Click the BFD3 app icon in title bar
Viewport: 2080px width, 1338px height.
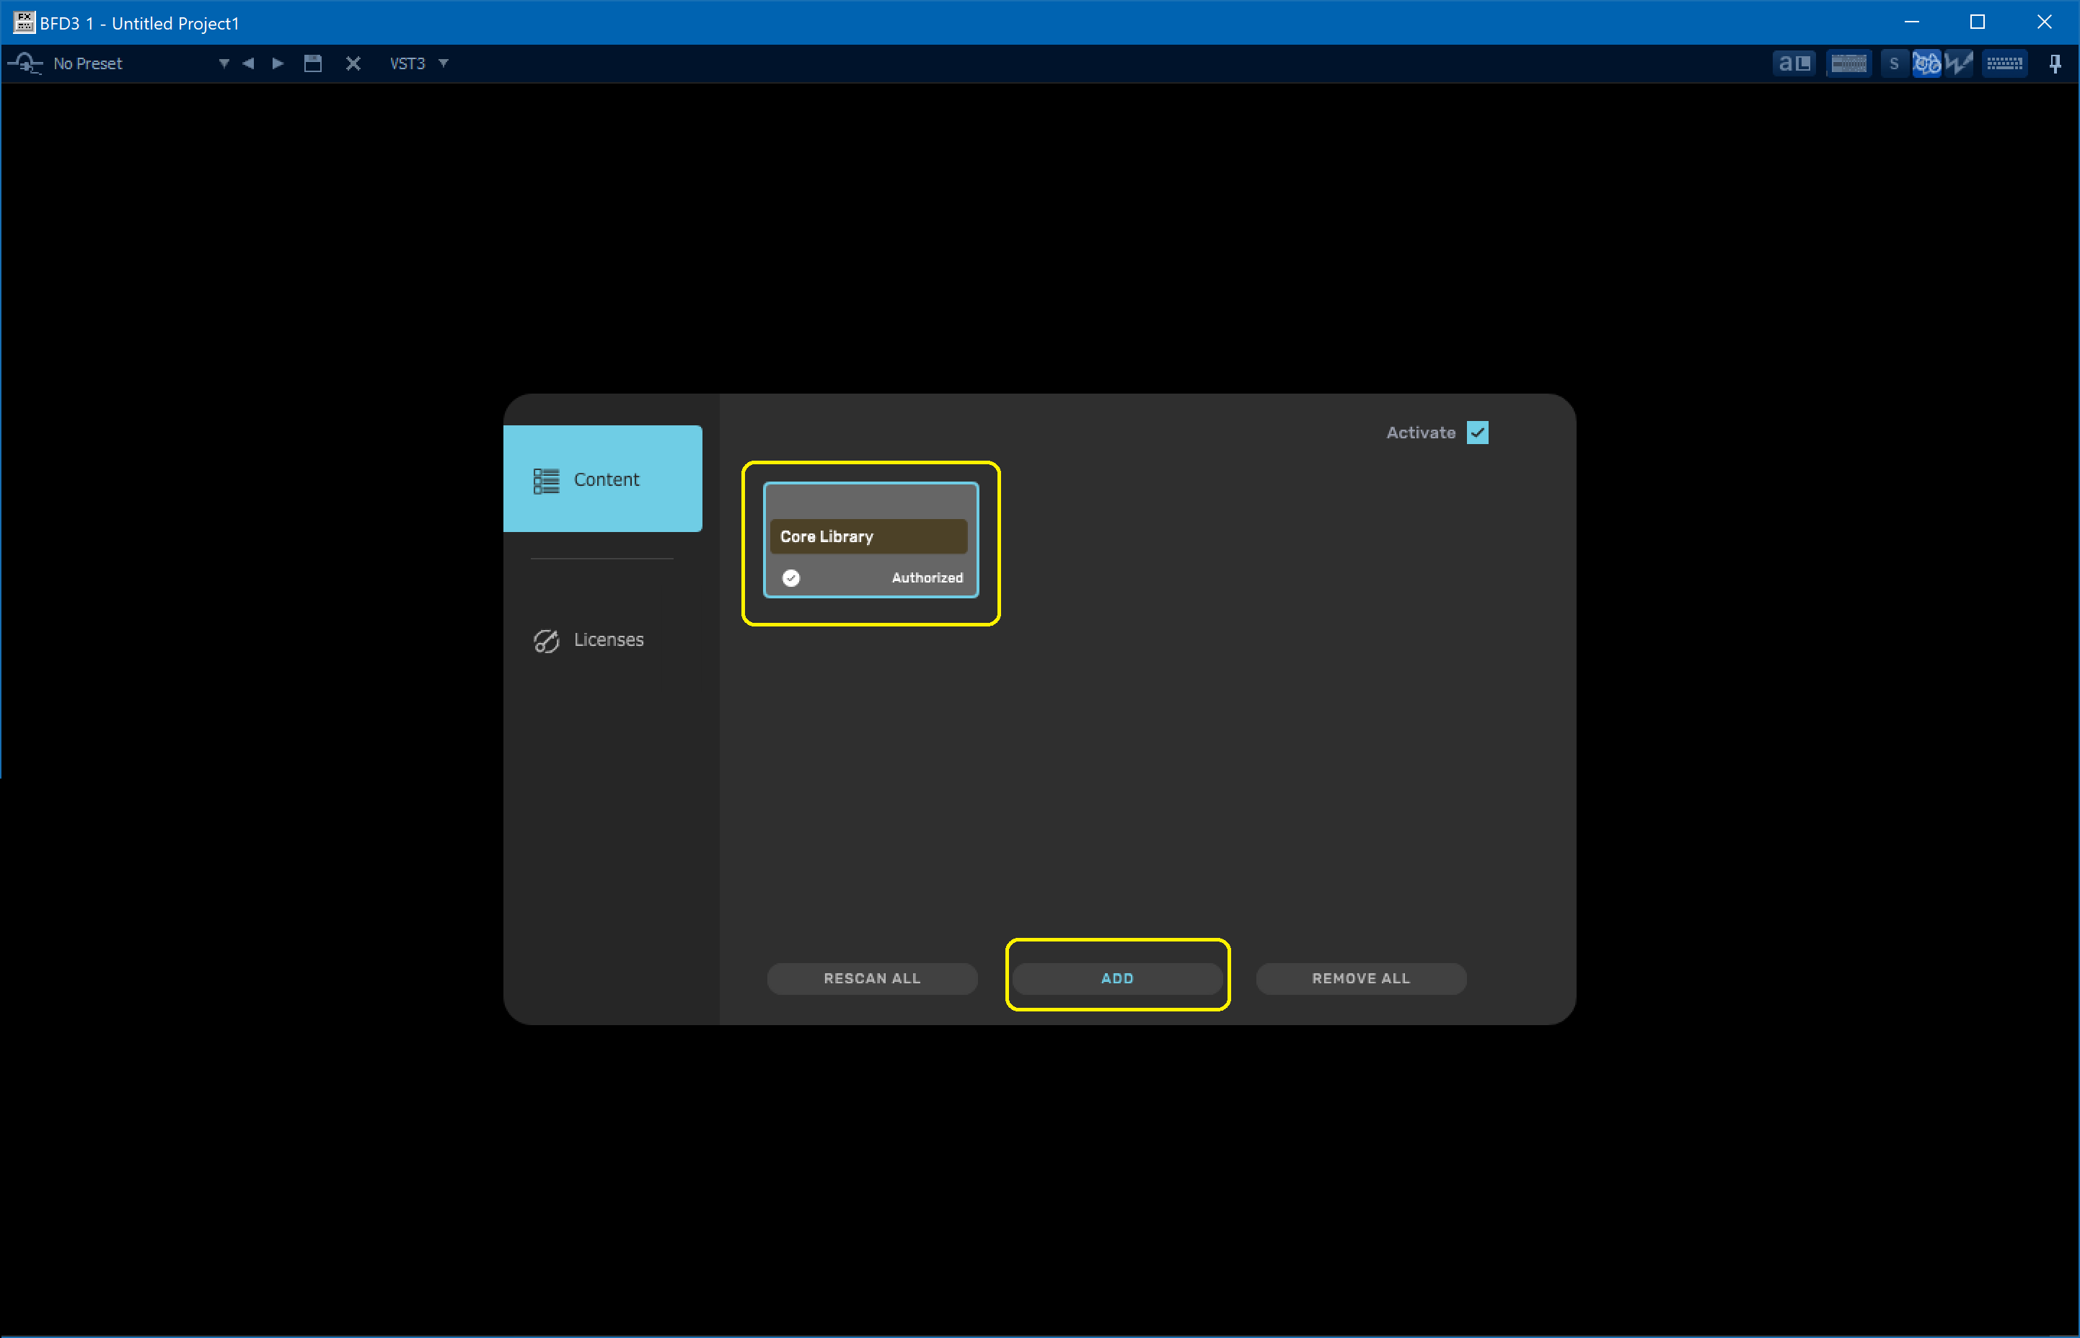pos(25,22)
